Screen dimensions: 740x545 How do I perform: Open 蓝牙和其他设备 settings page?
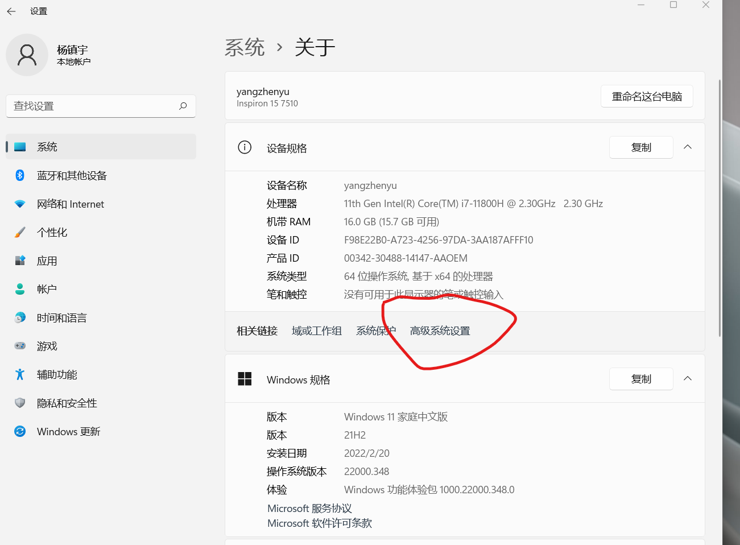pos(101,175)
